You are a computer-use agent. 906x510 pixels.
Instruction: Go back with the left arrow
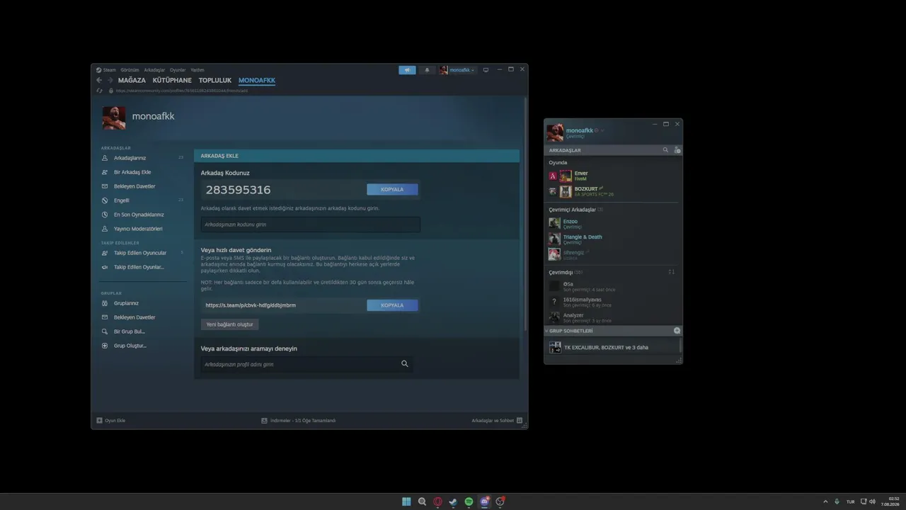tap(99, 81)
